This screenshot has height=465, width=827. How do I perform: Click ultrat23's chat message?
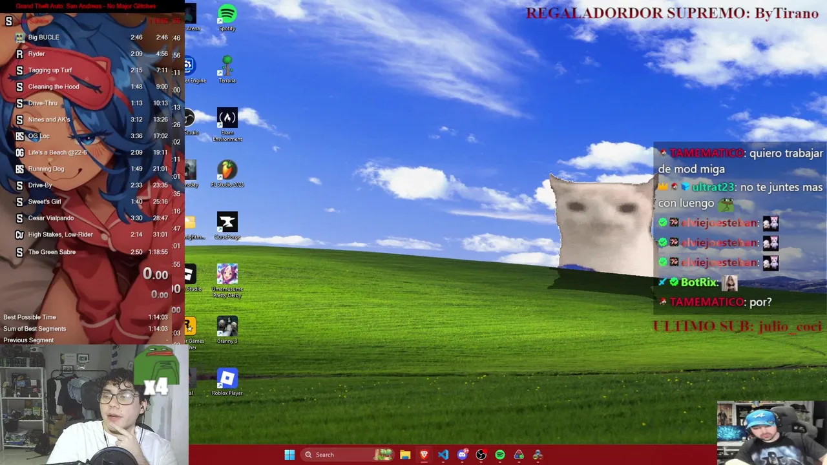pos(740,195)
